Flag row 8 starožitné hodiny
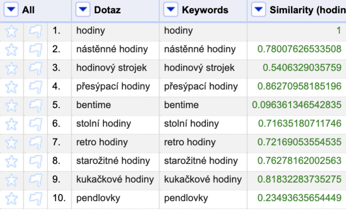 coord(36,161)
